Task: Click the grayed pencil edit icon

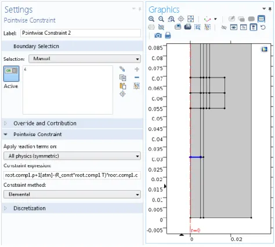Action: point(231,19)
